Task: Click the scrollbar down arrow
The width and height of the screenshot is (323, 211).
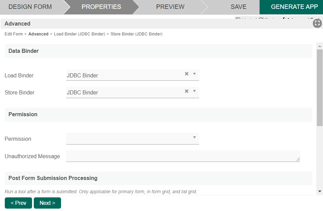Action: (320, 192)
